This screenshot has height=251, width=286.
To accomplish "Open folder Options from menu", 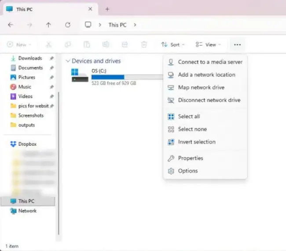I will 205,171.
